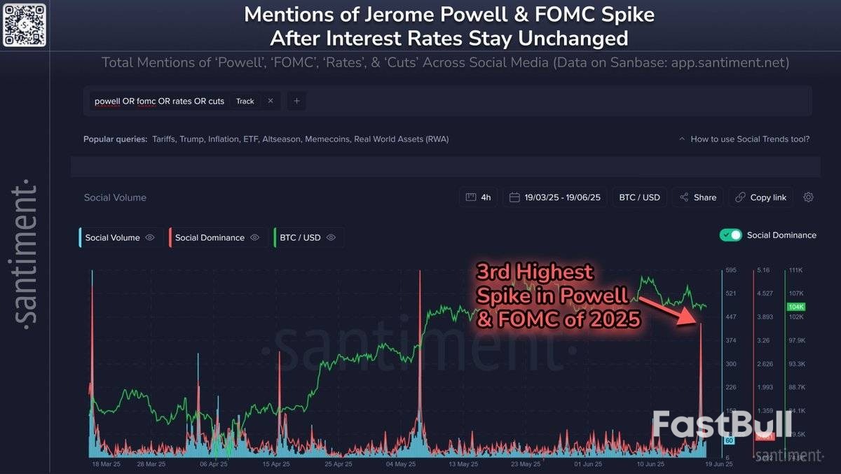841x474 pixels.
Task: Add a new search term with plus
Action: click(296, 101)
